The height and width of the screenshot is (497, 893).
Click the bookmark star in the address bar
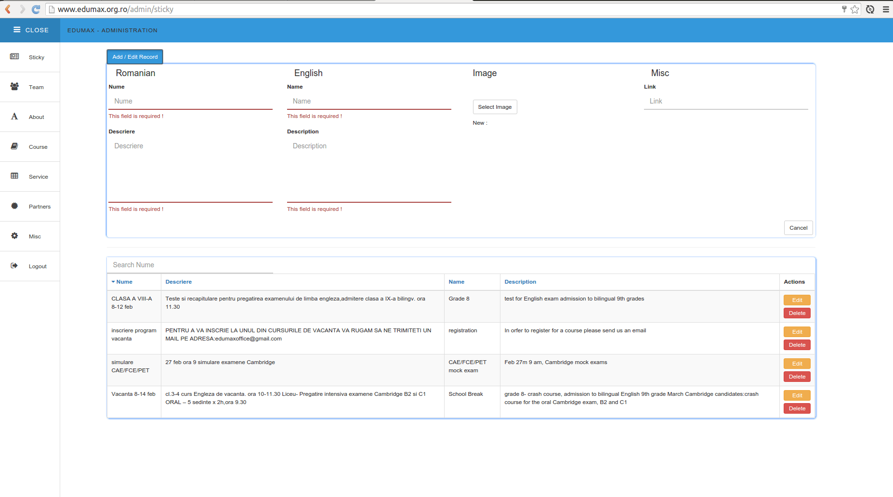click(x=855, y=9)
